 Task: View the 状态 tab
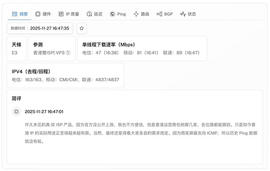coord(188,14)
